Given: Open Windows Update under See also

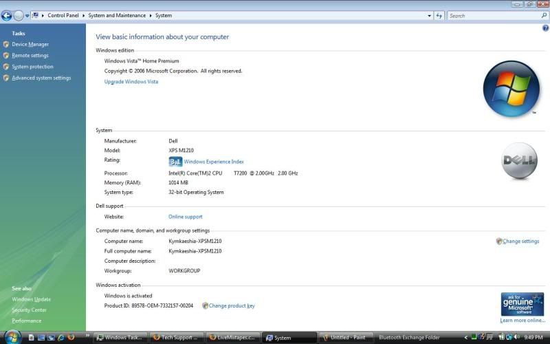Looking at the screenshot, I should click(31, 299).
